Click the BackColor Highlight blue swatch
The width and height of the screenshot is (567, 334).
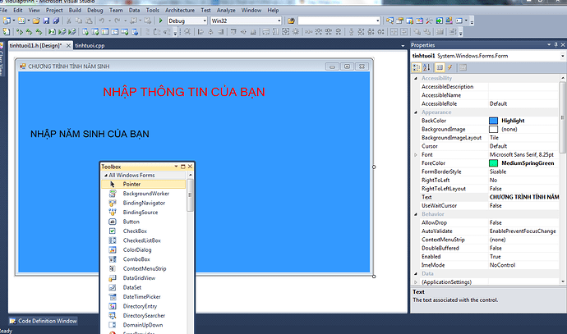click(493, 121)
